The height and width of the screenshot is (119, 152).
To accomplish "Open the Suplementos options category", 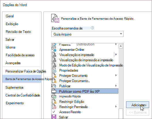I will point(22,88).
